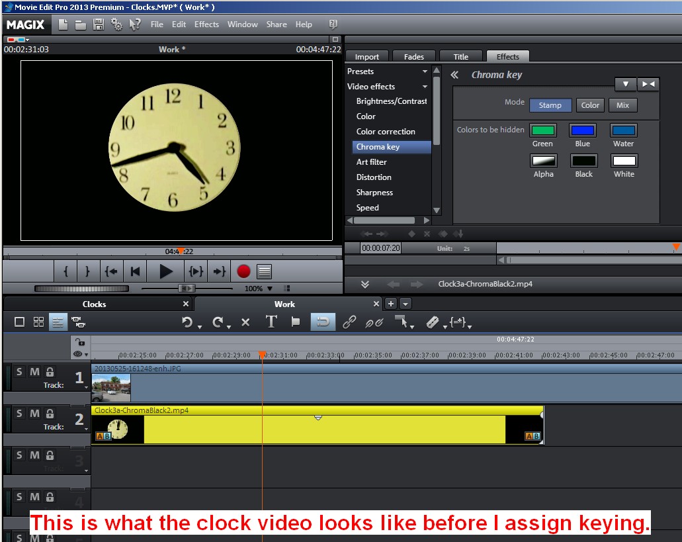Go to the beginning of the movie

coord(135,271)
